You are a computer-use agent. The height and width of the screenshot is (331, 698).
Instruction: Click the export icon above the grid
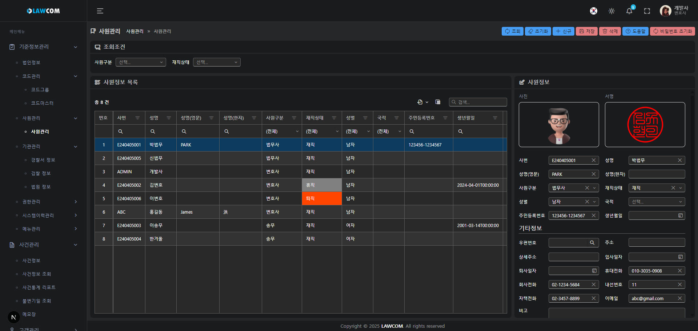pyautogui.click(x=420, y=102)
